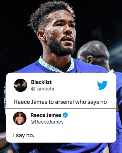
Task: Click the reply text 'I say no.'
Action: tap(24, 135)
